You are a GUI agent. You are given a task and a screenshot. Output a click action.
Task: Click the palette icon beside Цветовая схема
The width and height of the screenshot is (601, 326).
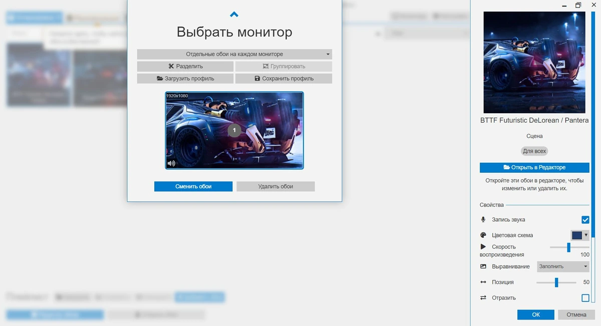pos(483,235)
